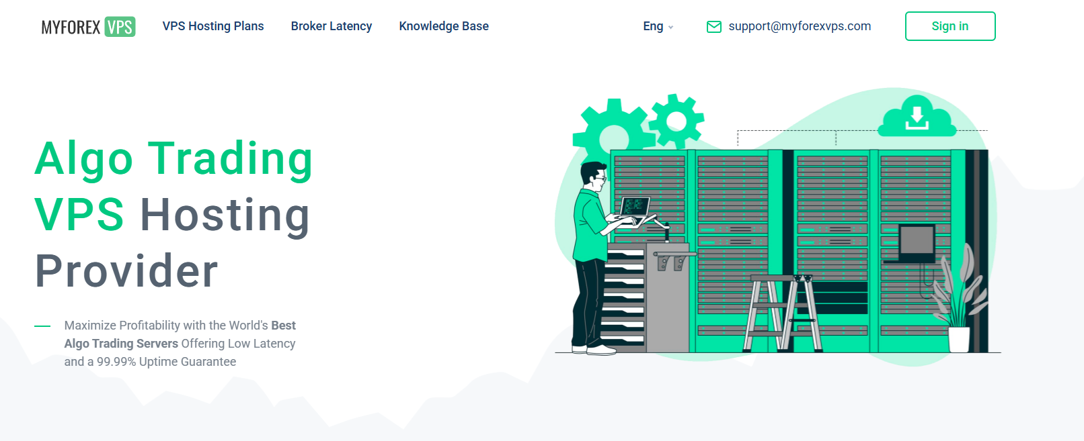1084x441 pixels.
Task: Click the 'Maximize Profitability' tagline line
Action: [x=180, y=326]
